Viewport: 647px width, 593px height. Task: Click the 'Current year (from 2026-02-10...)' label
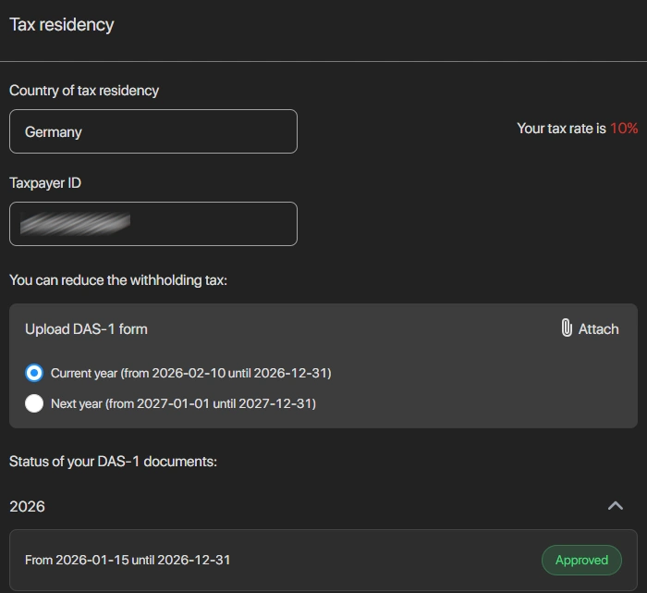click(x=190, y=374)
